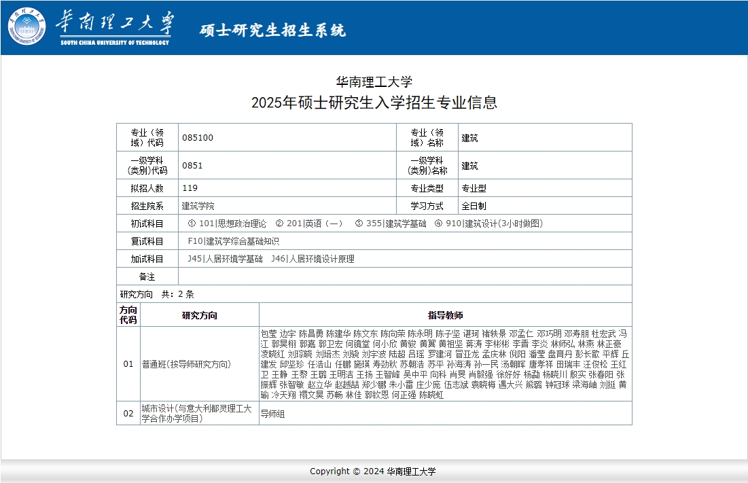Click the 硕士研究生招生系统 header title
748x483 pixels.
(x=272, y=31)
